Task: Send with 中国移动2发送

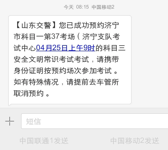Action: tap(135, 141)
